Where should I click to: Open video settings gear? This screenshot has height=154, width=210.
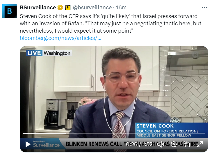coord(174,144)
